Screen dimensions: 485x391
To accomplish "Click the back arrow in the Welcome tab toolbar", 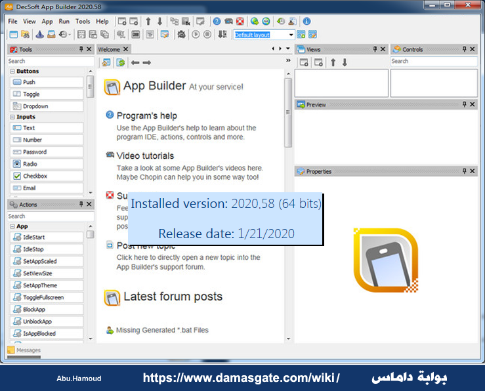I will (x=135, y=63).
